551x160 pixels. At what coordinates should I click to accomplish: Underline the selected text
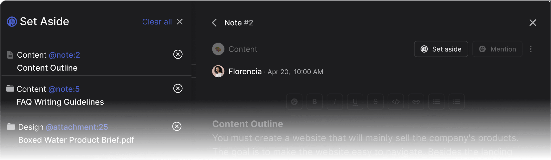point(355,102)
